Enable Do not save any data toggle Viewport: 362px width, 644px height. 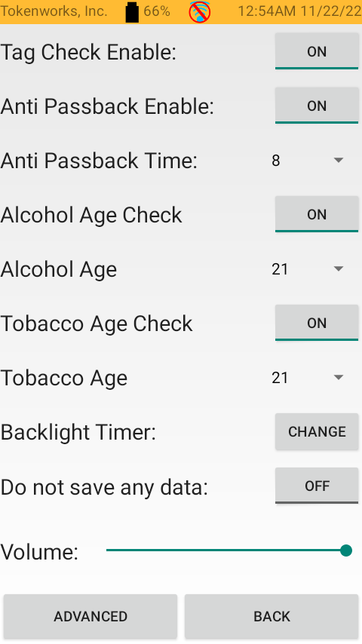tap(317, 486)
